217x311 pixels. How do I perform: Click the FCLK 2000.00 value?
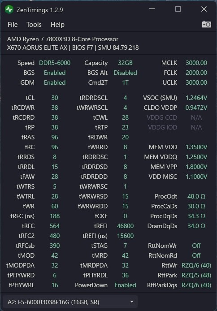[x=196, y=73]
